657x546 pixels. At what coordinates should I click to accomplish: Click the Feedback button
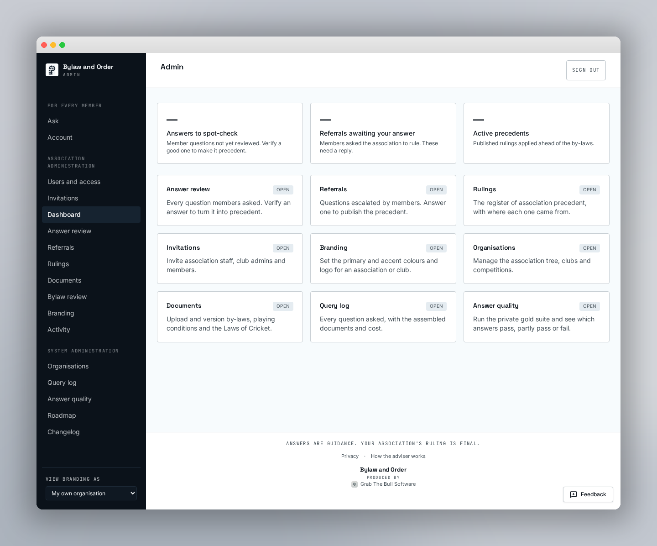(588, 494)
